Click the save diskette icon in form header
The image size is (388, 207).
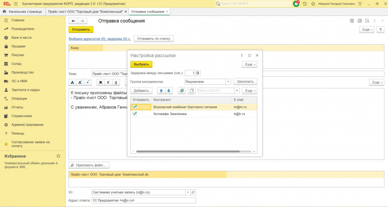352,21
